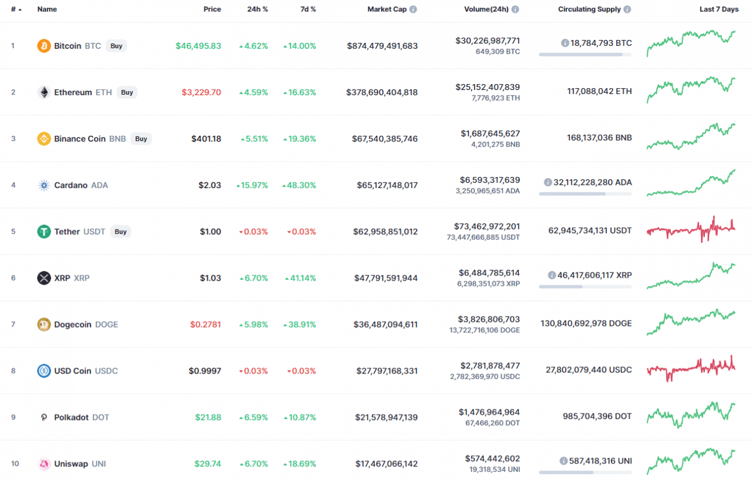Viewport: 752px width, 480px height.
Task: Click Binance Coin 24h change 5.51%
Action: (254, 139)
